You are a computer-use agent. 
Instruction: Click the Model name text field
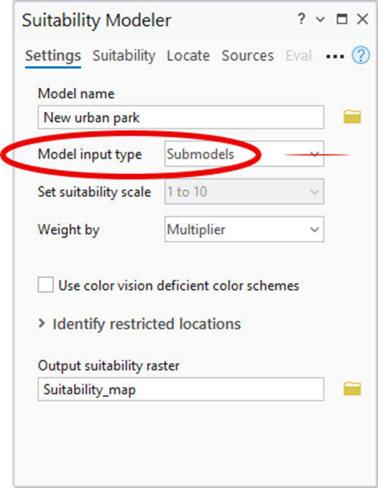coord(181,117)
